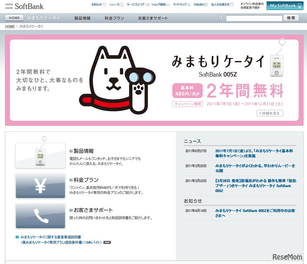Click the dog with binoculars banner image

coord(117,80)
